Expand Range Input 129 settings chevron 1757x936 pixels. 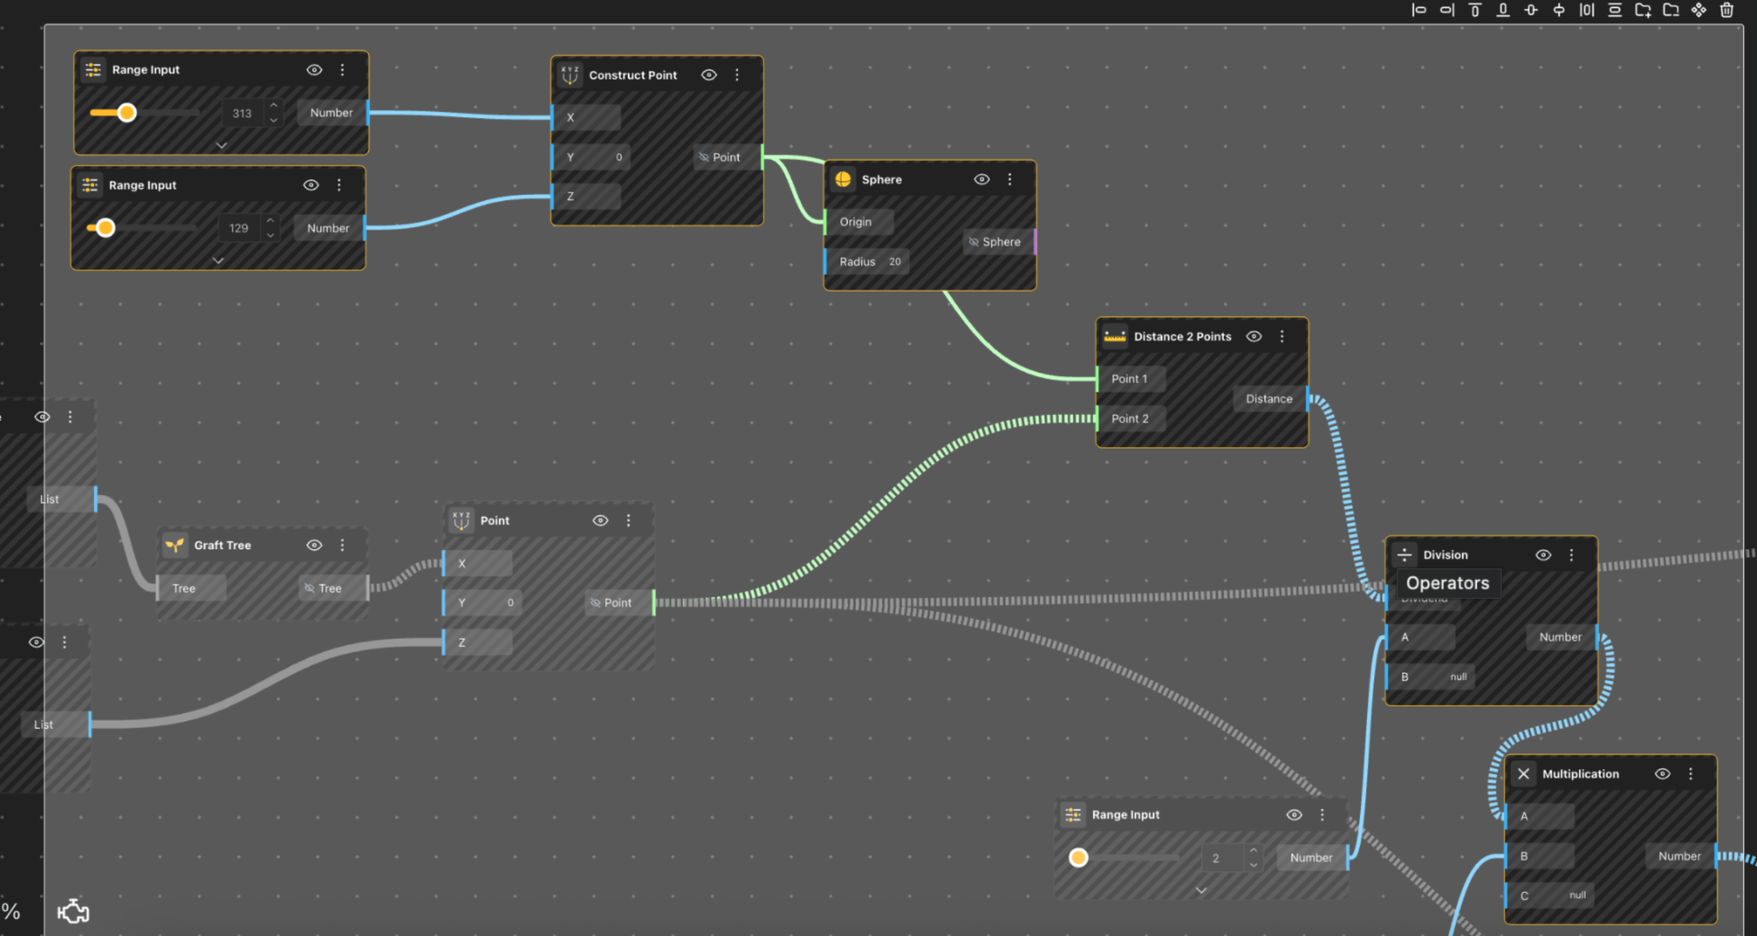coord(218,261)
